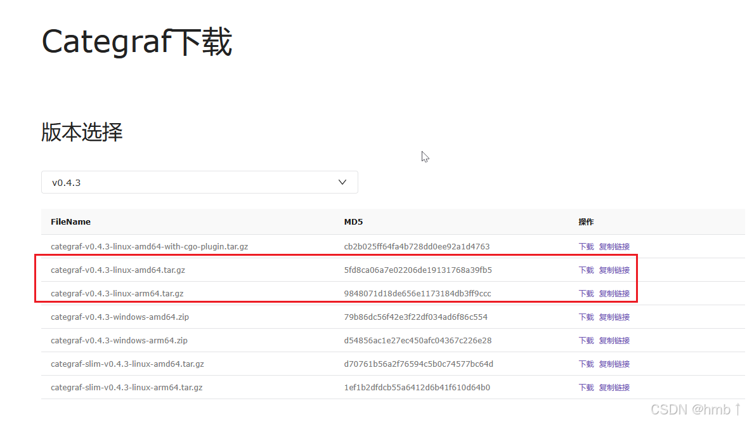Screen dimensions: 747x422
Task: Select filename categraf-slim-v0.4.3-linux-arm64.tar.gz
Action: 127,387
